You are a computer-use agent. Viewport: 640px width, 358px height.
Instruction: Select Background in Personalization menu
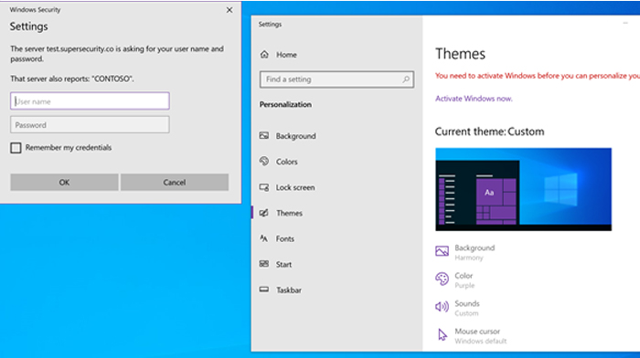295,136
